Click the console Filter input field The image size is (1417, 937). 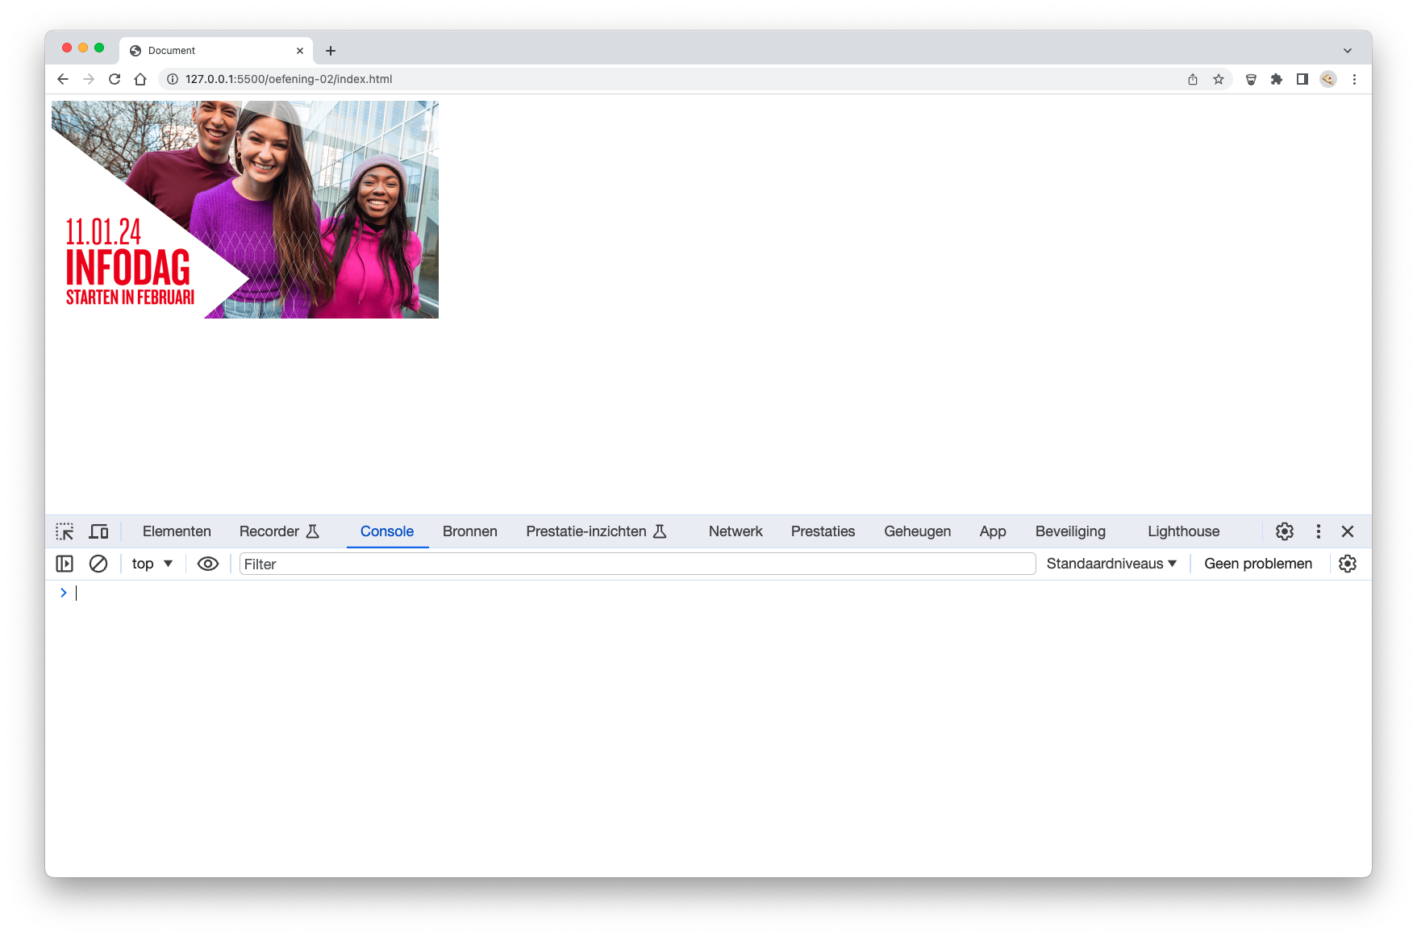click(x=637, y=564)
